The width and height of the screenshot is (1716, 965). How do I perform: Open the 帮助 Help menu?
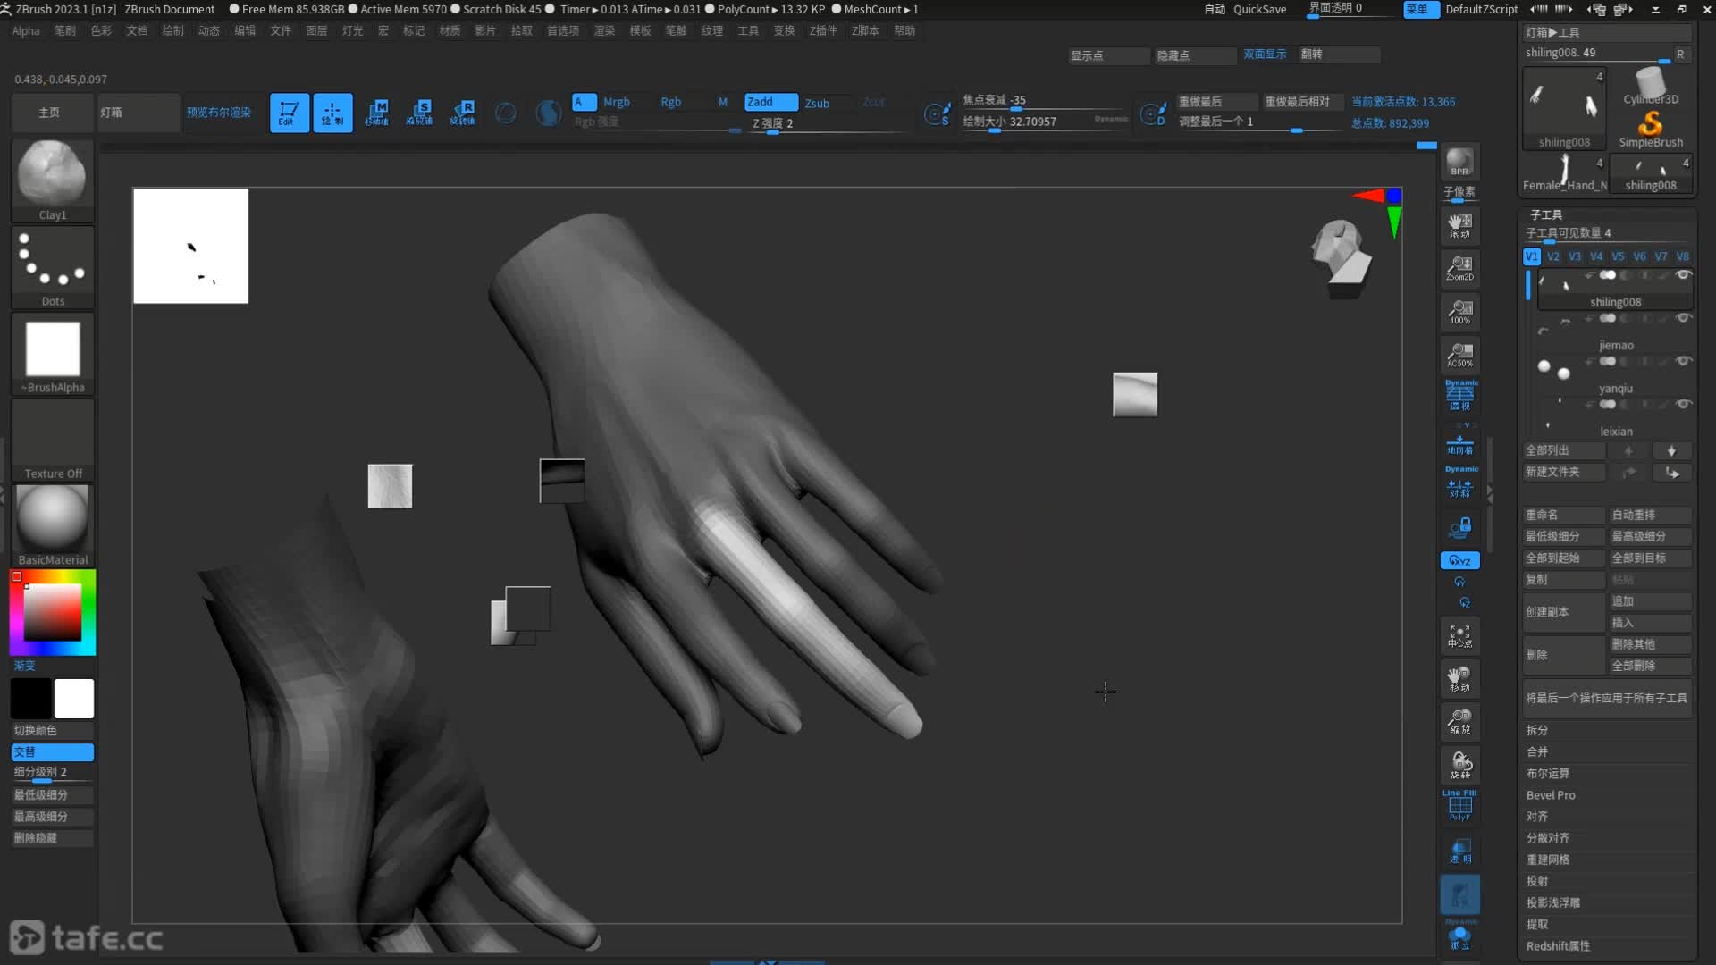[904, 30]
